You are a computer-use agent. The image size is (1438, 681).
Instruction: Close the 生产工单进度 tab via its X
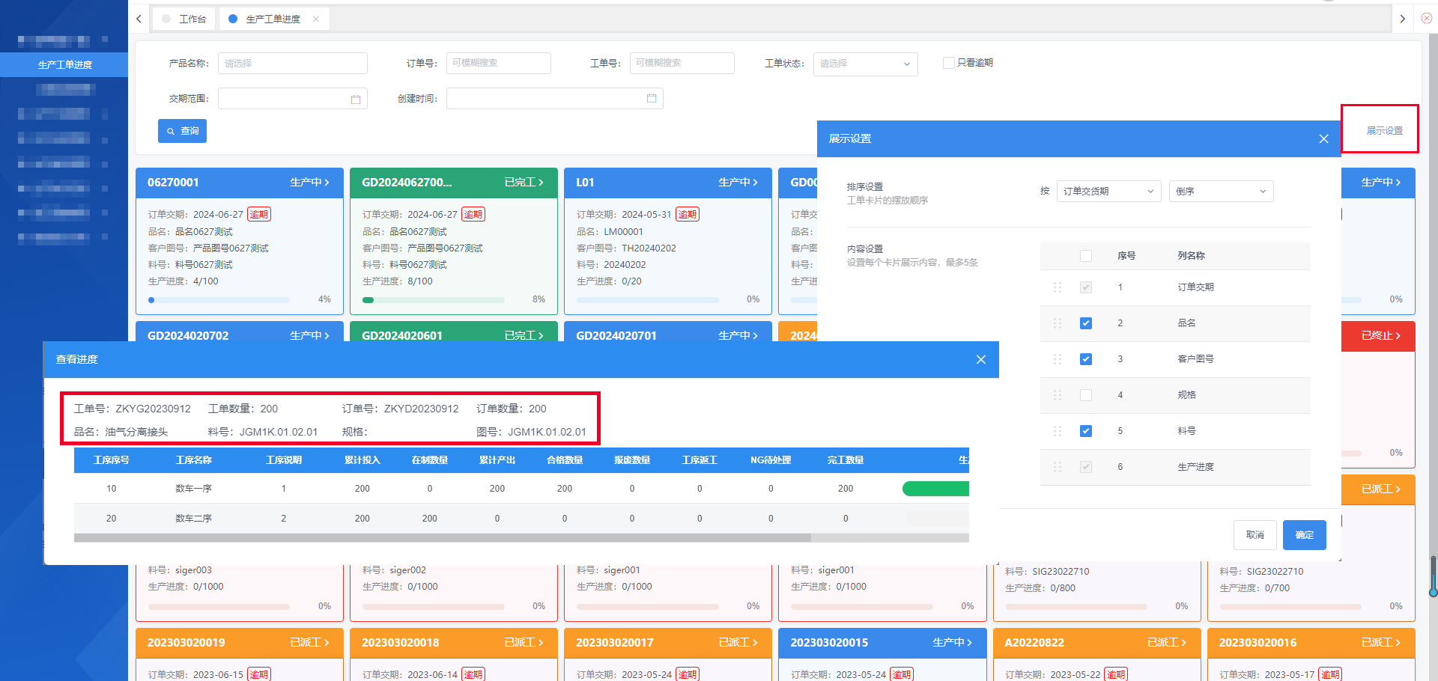click(316, 19)
